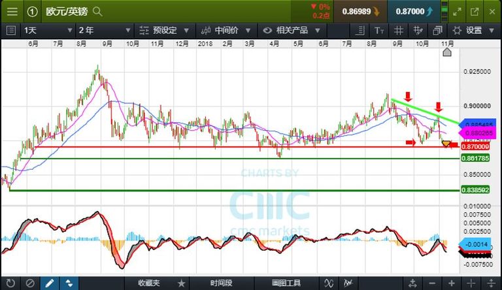Open the list panel icon in toolbar

coord(11,31)
